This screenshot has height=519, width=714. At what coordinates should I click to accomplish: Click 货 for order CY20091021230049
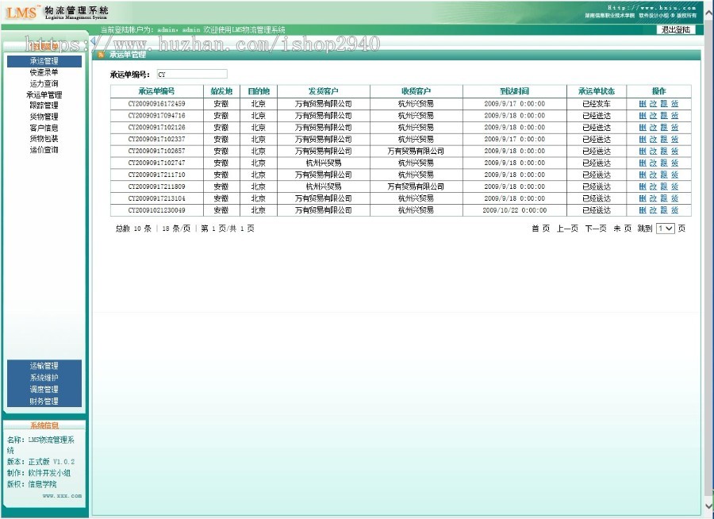click(674, 210)
